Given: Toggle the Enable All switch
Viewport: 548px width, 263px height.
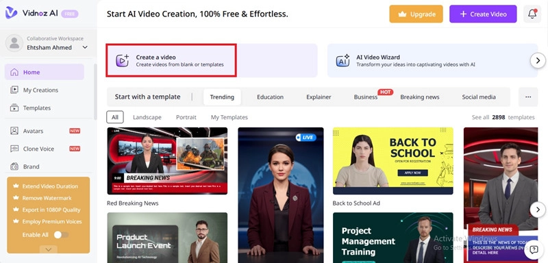Looking at the screenshot, I should (x=61, y=235).
